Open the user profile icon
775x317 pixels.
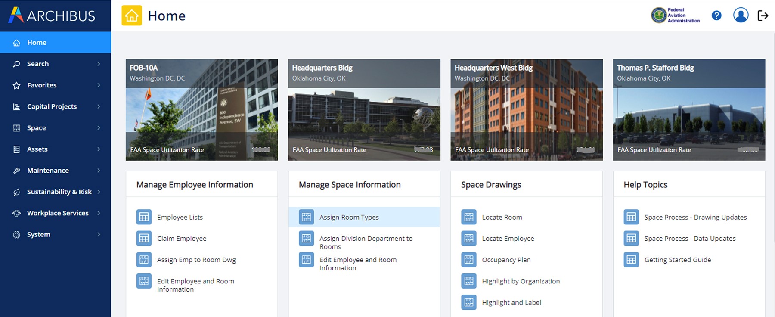tap(741, 16)
